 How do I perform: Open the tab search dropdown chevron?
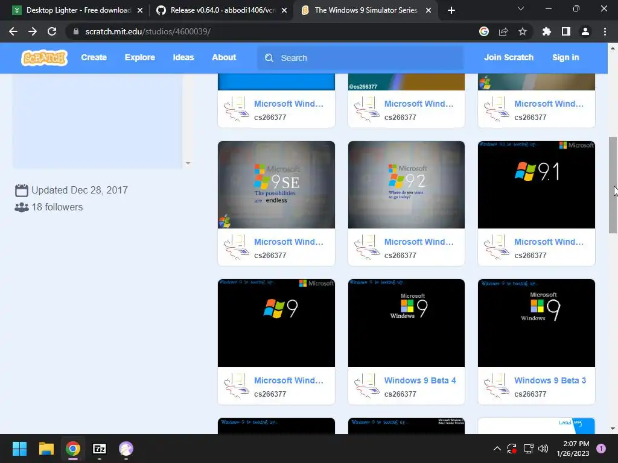pos(521,8)
